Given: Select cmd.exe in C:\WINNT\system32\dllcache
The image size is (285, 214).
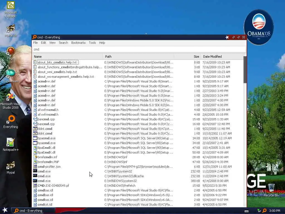Looking at the screenshot, I should point(44,176).
